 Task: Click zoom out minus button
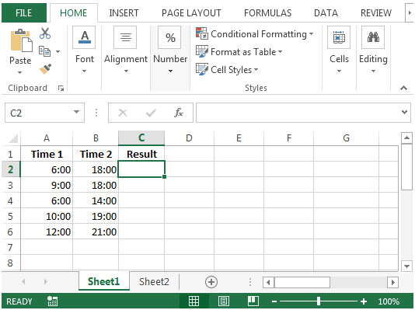(274, 301)
